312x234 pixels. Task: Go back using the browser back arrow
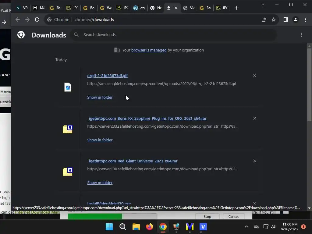17,19
